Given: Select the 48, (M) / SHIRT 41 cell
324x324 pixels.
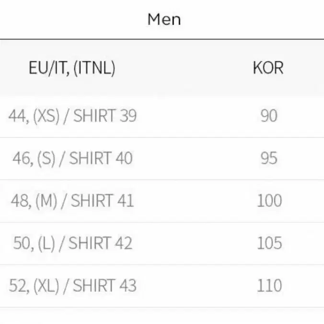Looking at the screenshot, I should point(72,201).
